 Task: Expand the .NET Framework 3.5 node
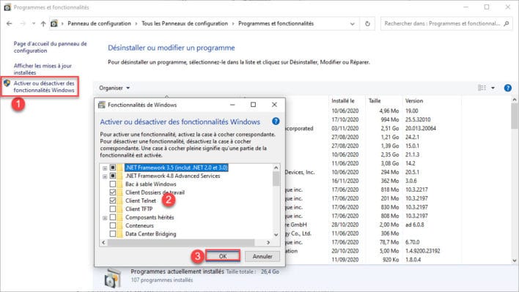pos(105,168)
